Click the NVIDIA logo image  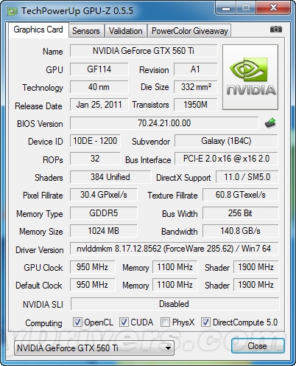tap(250, 77)
